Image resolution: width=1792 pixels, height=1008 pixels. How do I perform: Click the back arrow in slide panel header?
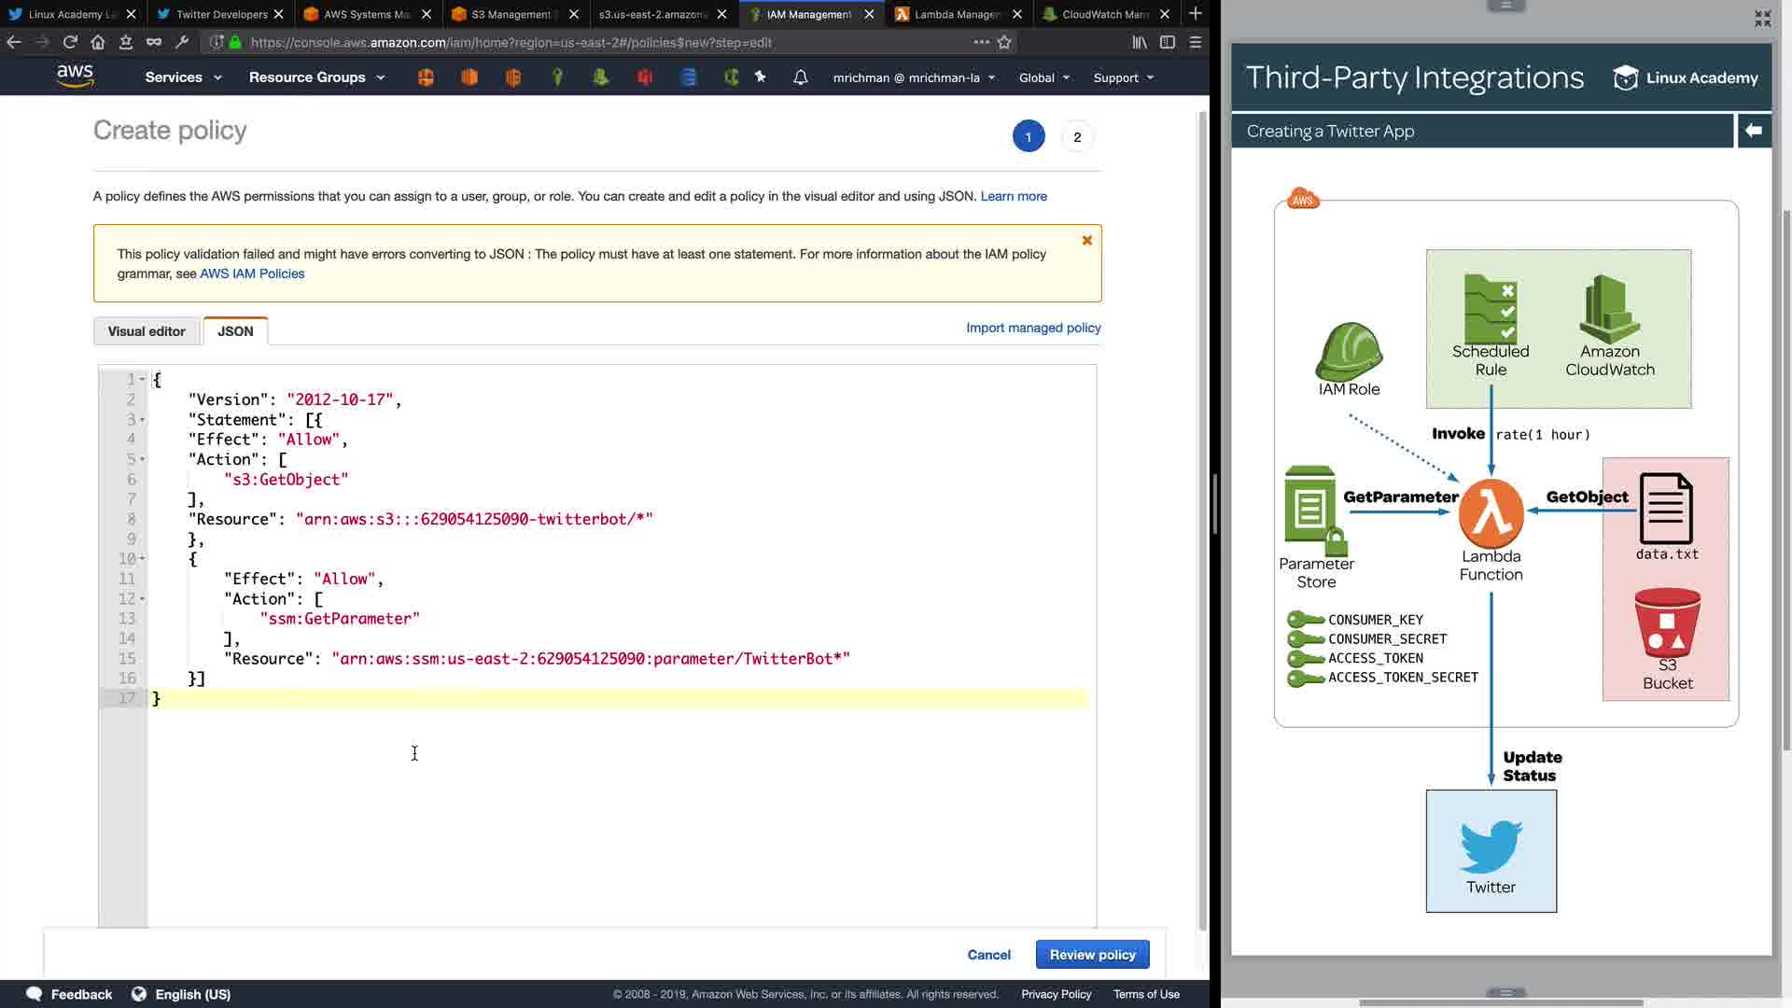pos(1753,131)
